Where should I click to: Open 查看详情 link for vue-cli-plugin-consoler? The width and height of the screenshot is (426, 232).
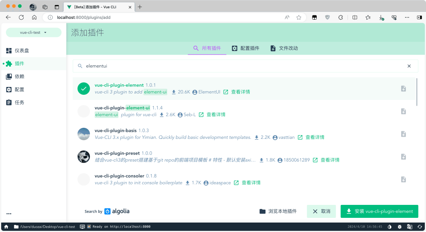(247, 183)
